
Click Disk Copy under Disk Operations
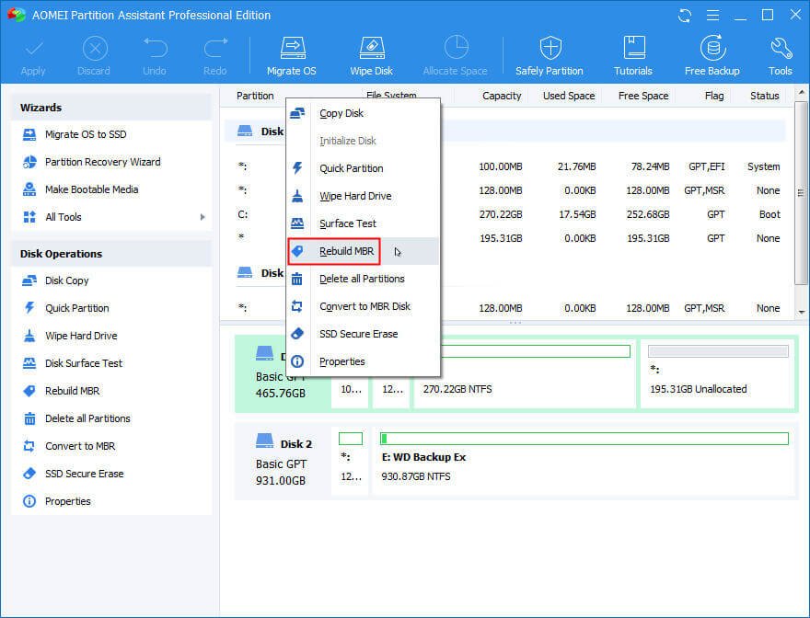point(66,280)
